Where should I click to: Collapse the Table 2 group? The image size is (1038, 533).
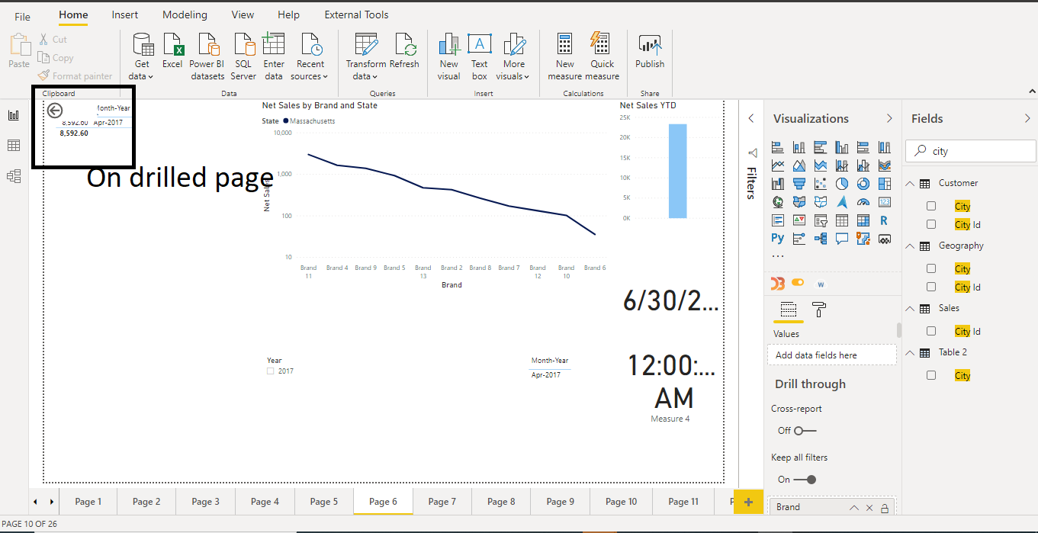[909, 352]
